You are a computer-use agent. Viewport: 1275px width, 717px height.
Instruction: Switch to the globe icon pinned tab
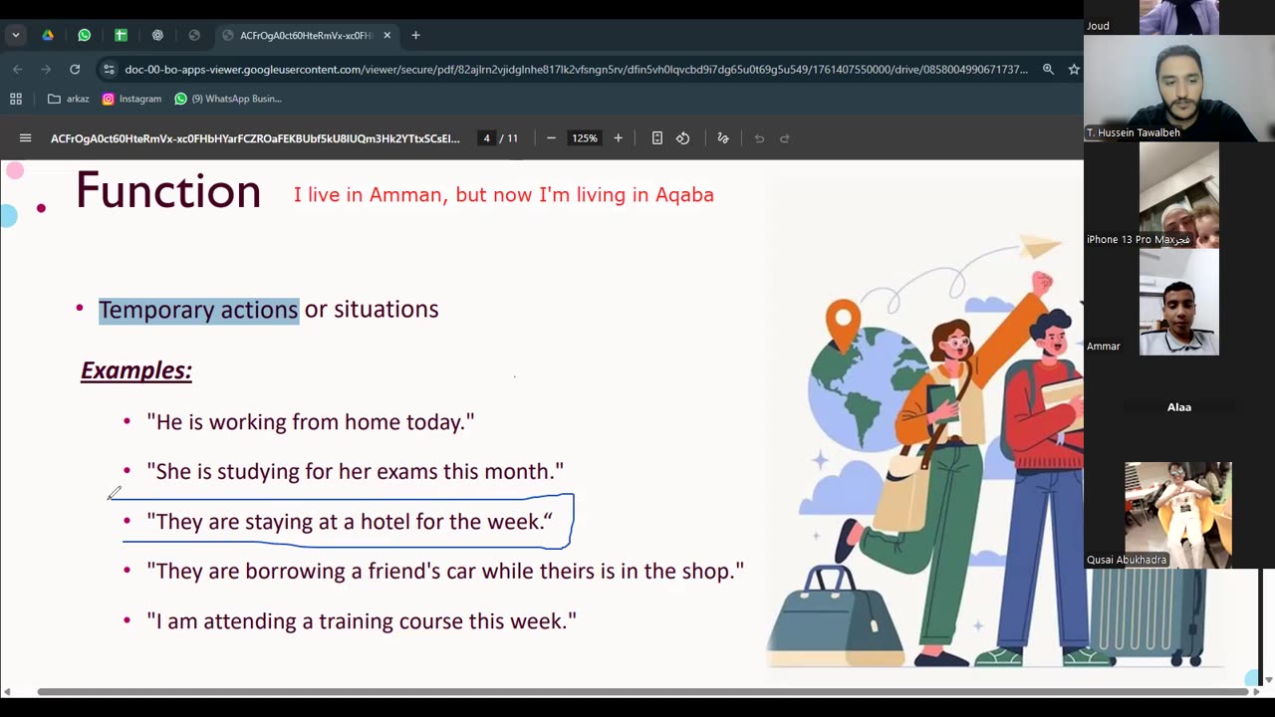[194, 35]
